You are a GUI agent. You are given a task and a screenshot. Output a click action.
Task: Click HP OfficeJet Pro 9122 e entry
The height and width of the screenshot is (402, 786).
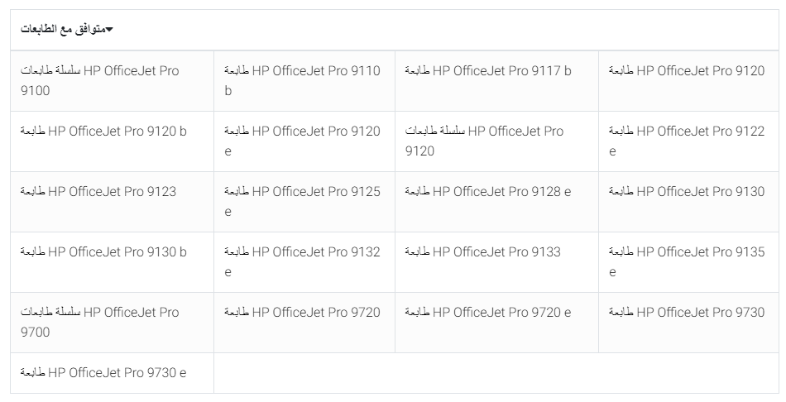687,141
